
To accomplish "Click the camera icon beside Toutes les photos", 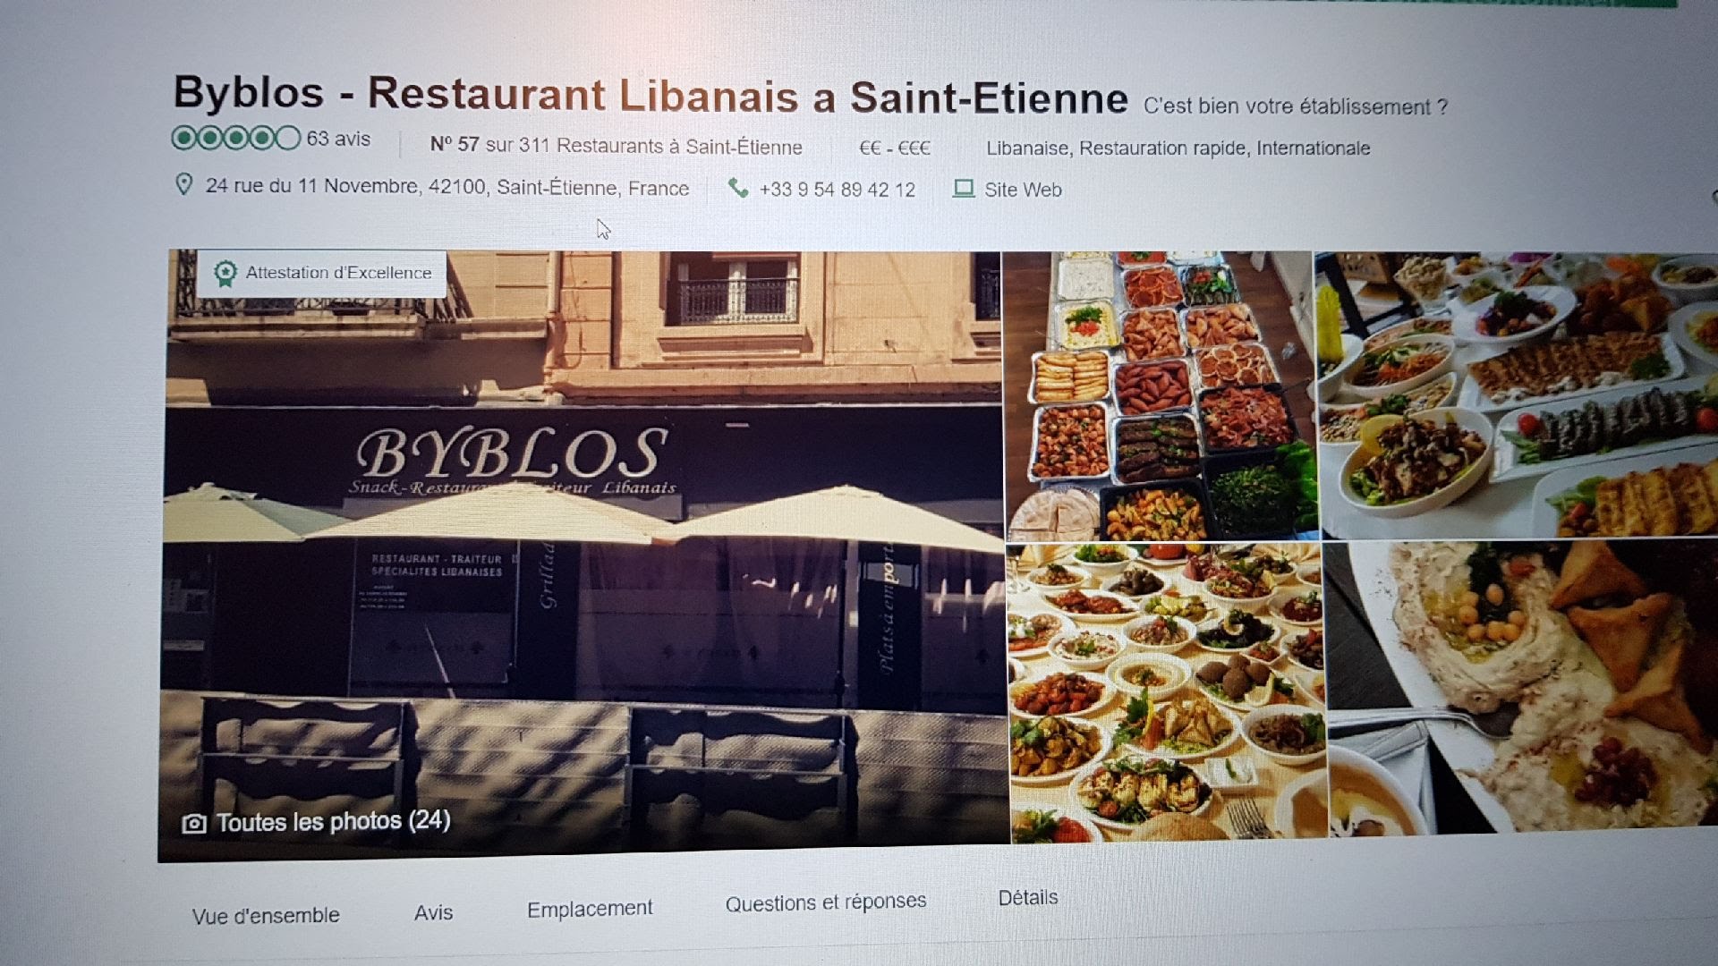I will [x=194, y=824].
